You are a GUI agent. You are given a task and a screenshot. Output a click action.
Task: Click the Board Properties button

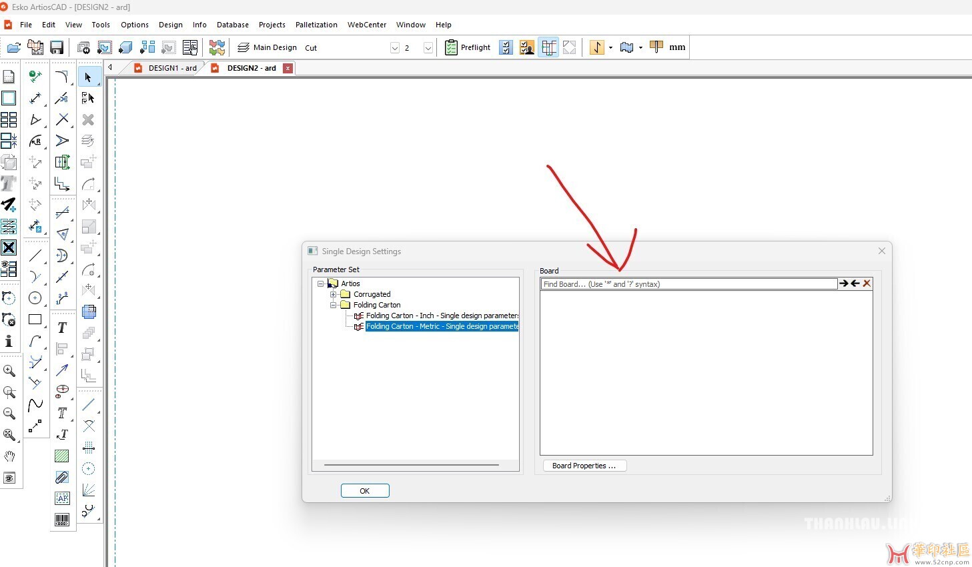pos(584,466)
